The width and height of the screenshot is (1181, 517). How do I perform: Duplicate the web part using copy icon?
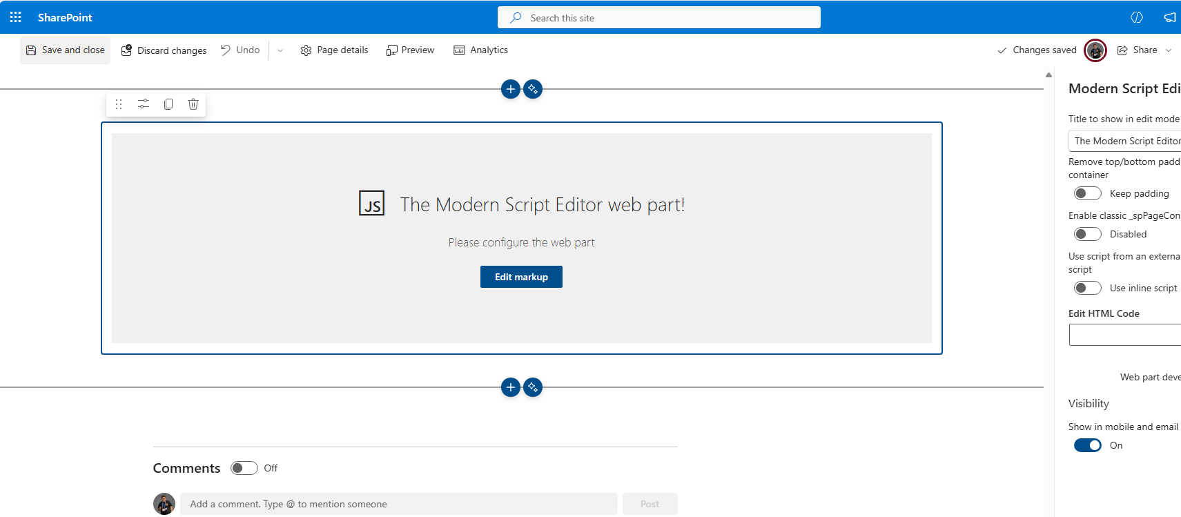click(168, 104)
